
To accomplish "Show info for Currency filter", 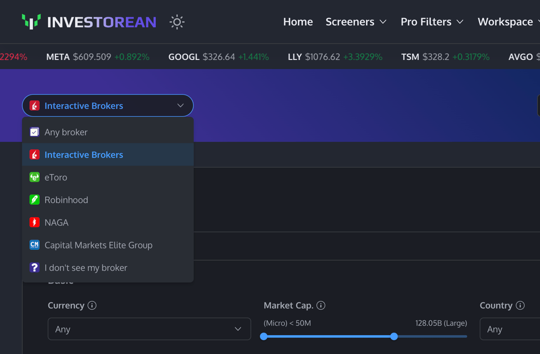I will click(92, 306).
